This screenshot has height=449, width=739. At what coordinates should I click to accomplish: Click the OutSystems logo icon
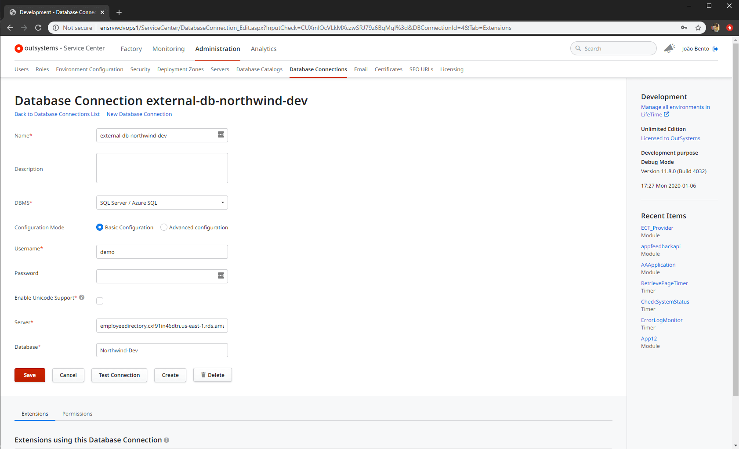(x=18, y=49)
